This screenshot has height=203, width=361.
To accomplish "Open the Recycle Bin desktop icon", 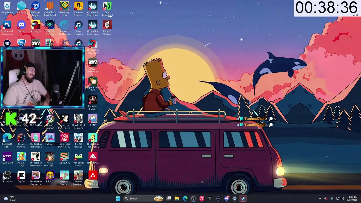I will tap(7, 8).
